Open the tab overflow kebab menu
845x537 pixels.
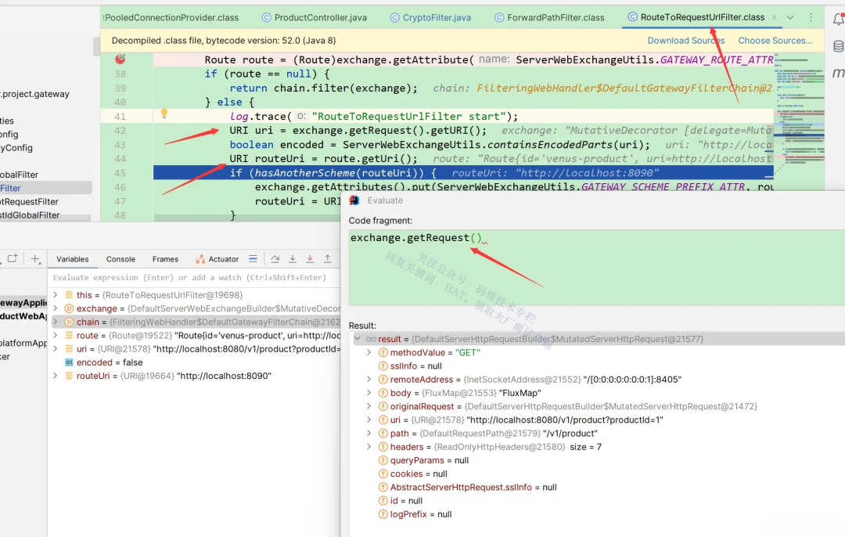coord(810,16)
